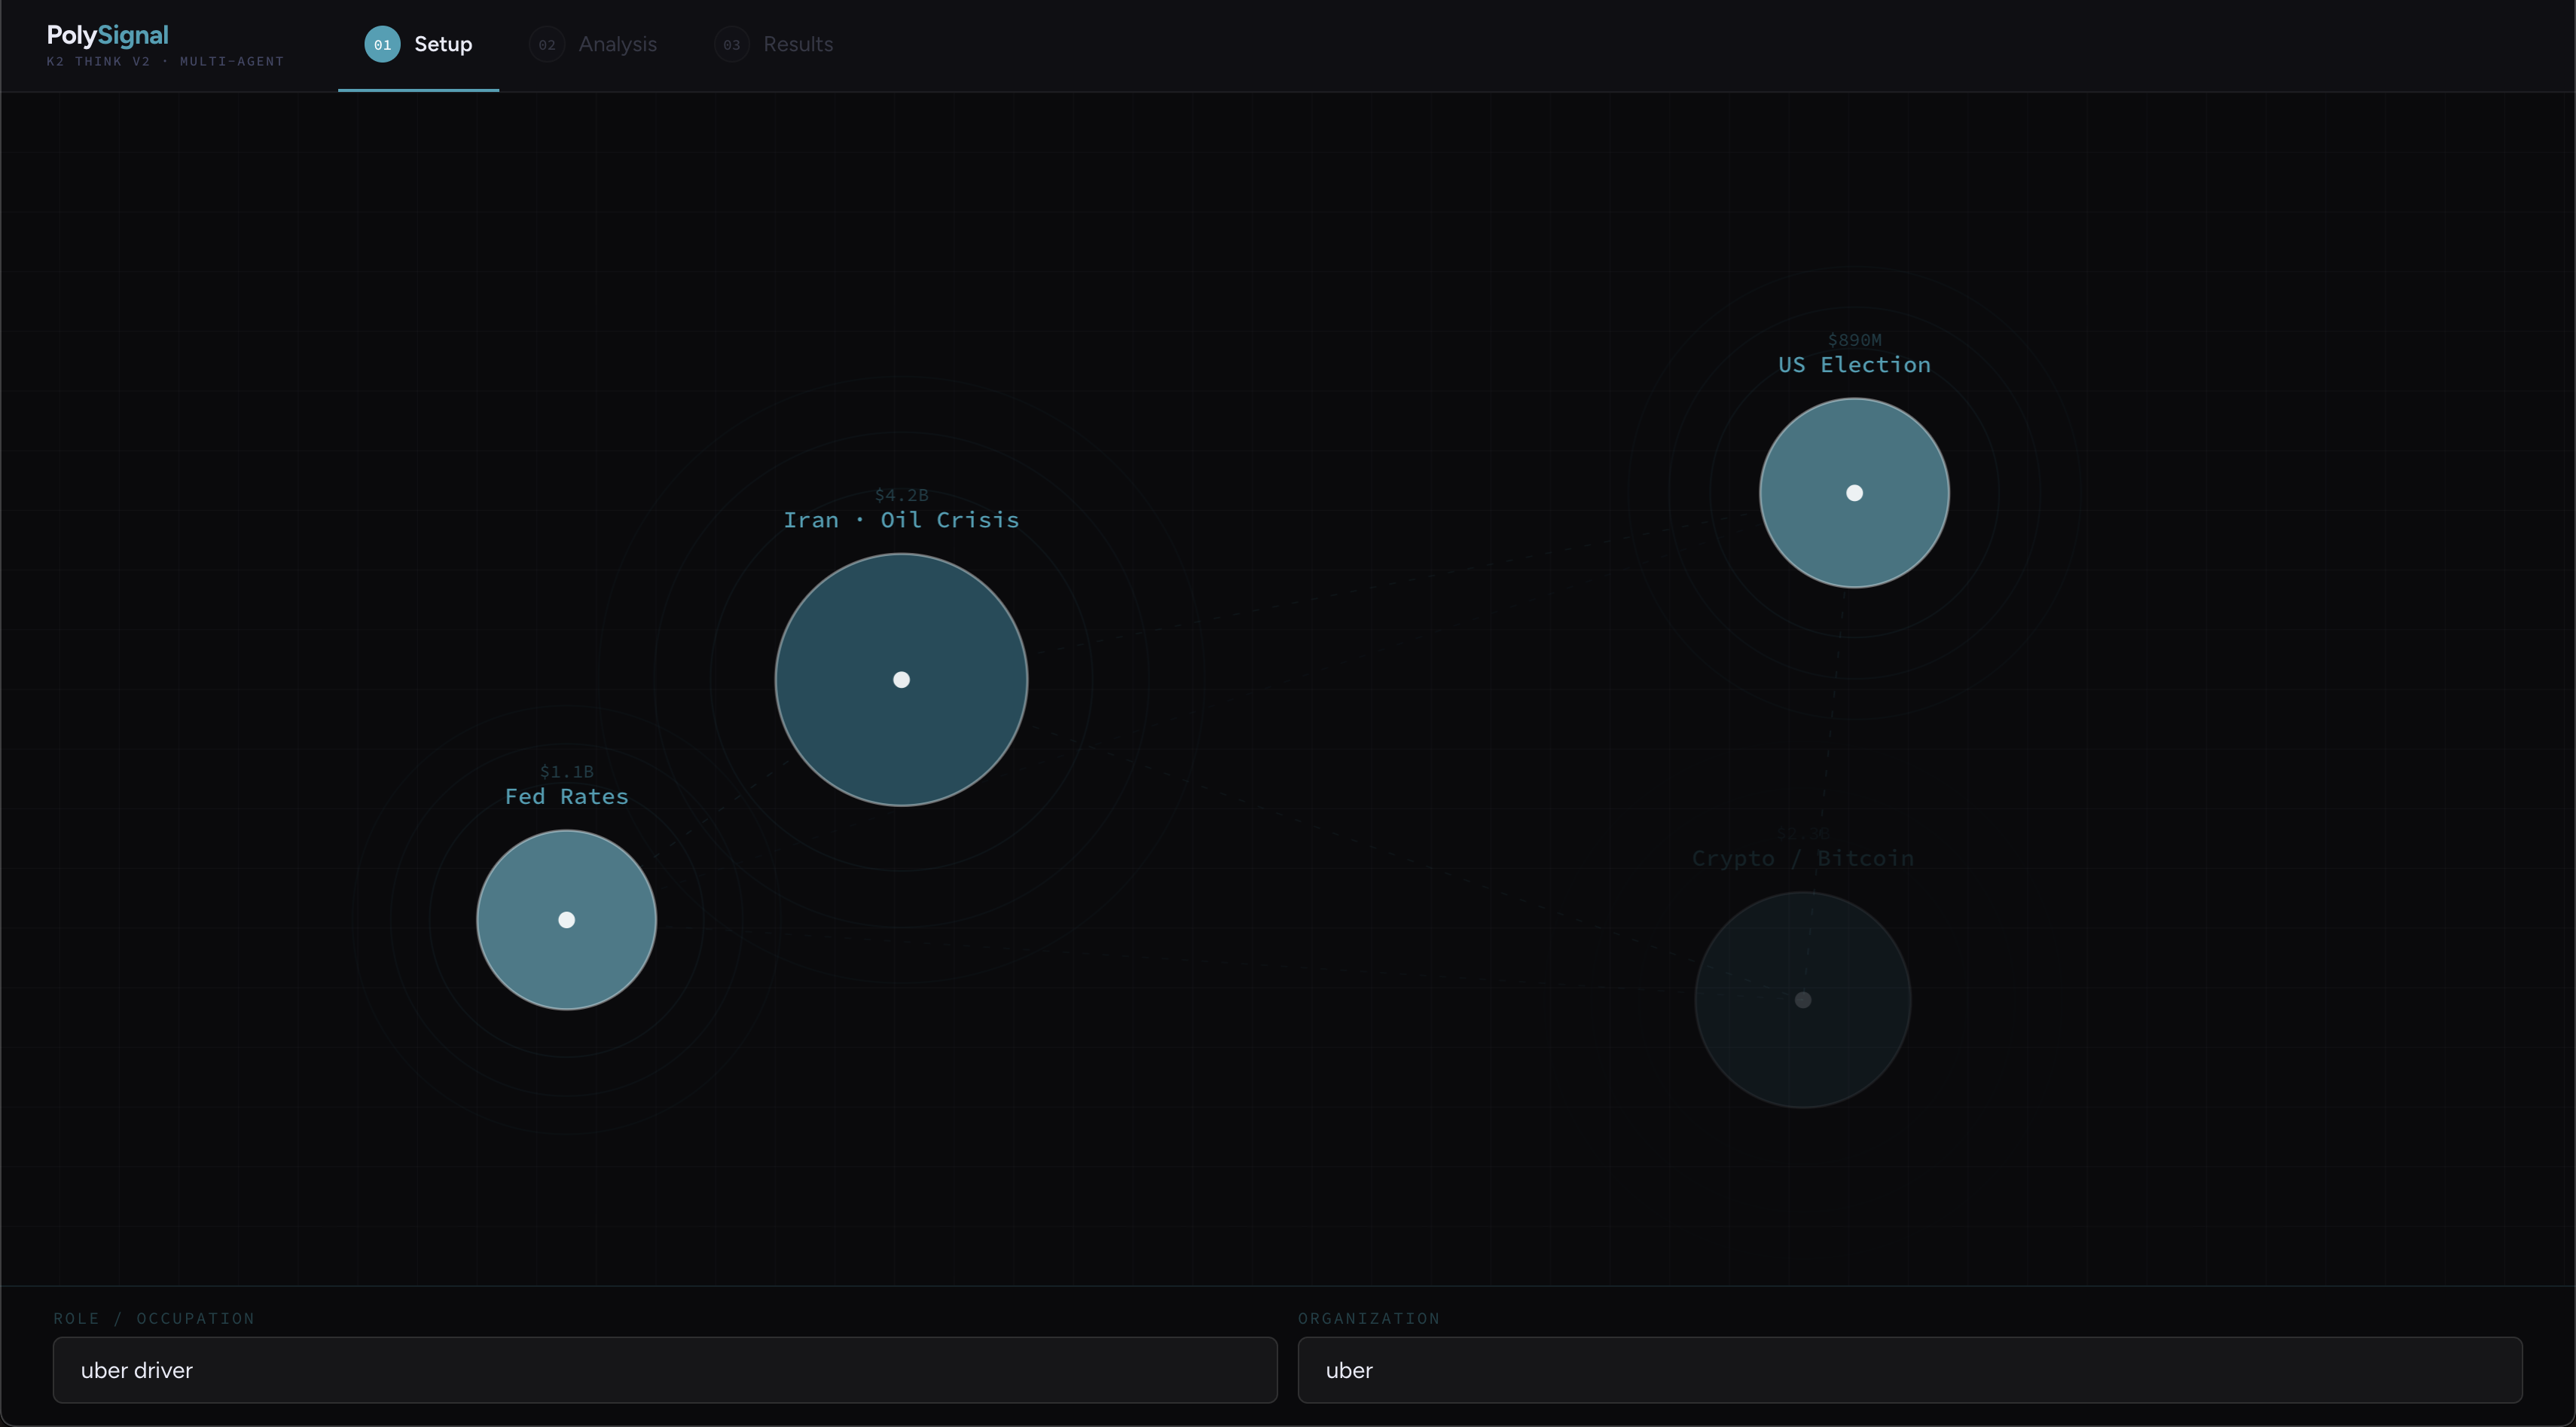Click the 03 step number badge
Image resolution: width=2576 pixels, height=1427 pixels.
click(x=732, y=44)
